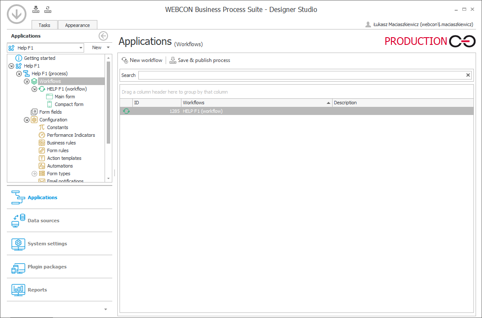
Task: Select the Action templates tree item
Action: 64,158
